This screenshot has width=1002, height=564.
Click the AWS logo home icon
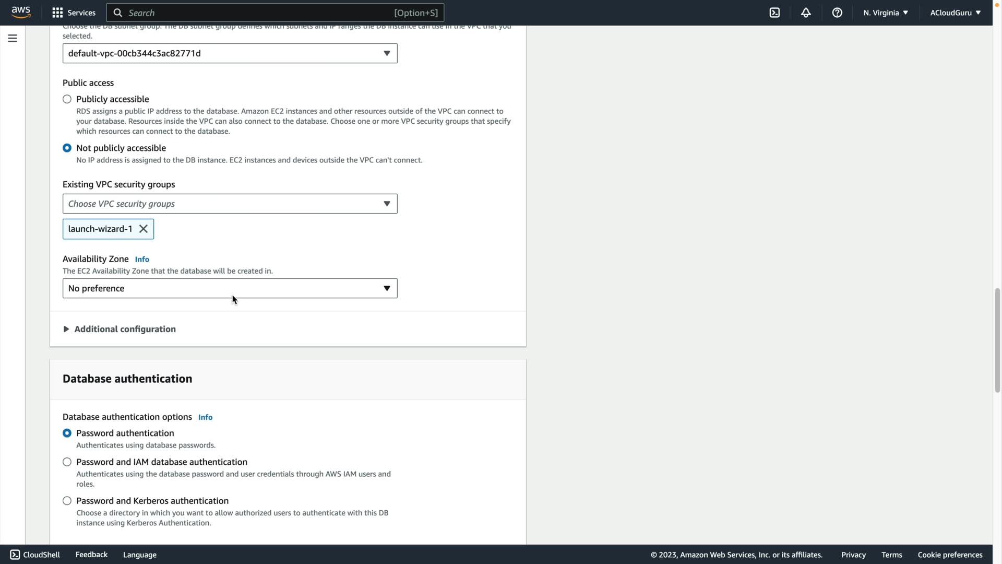point(21,13)
